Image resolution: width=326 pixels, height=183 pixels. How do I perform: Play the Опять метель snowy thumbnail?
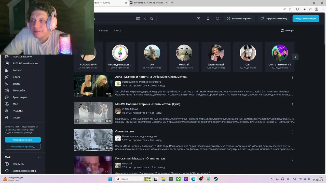93,140
